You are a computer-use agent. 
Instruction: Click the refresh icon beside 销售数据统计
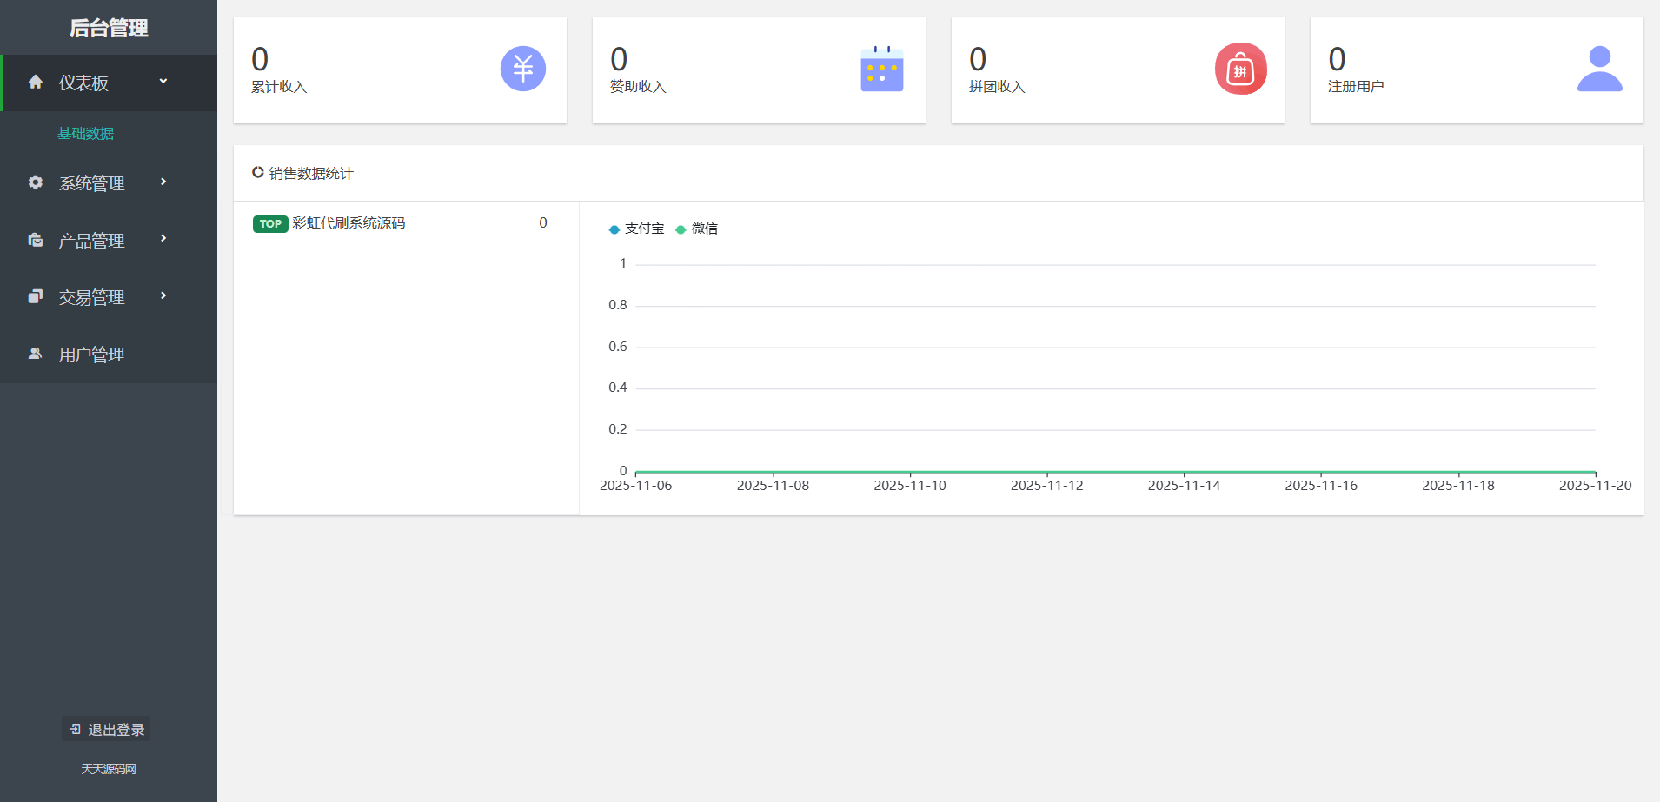[257, 172]
